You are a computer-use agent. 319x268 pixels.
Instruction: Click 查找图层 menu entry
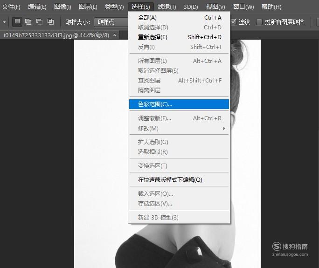179,80
